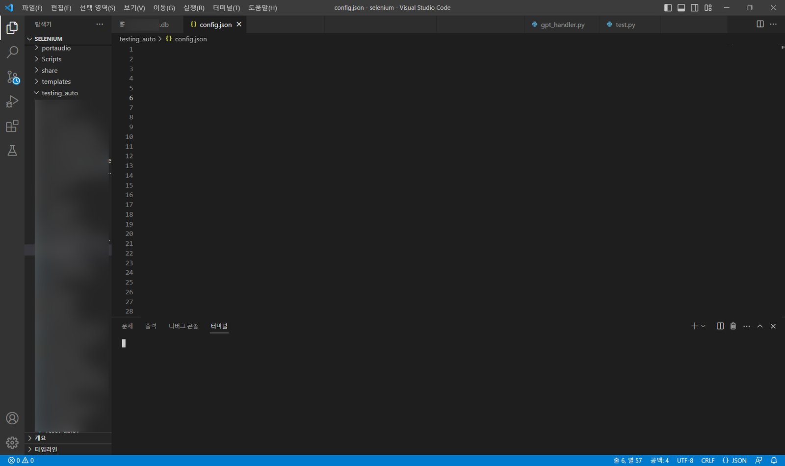Open the Search view icon
The height and width of the screenshot is (466, 785).
coord(12,52)
